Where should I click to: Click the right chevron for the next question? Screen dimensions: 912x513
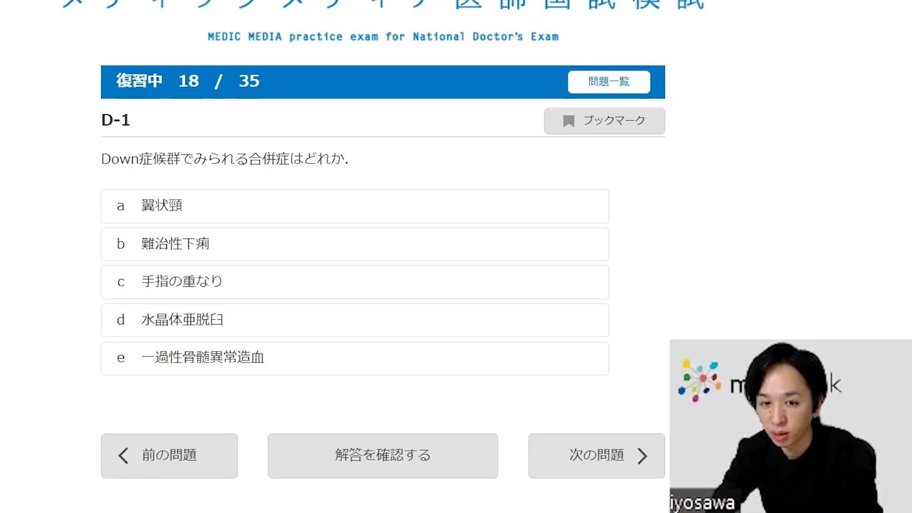coord(642,456)
